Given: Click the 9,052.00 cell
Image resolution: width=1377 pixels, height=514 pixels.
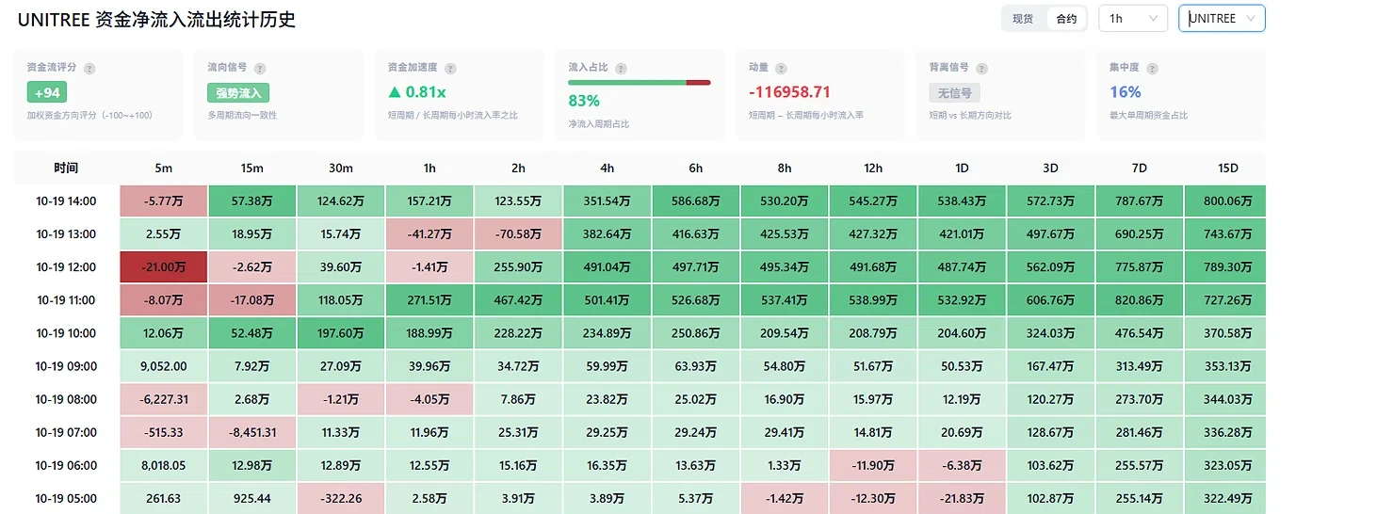Looking at the screenshot, I should (x=164, y=366).
